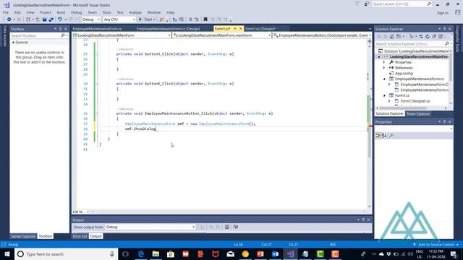Open the Debug configuration dropdown

pos(91,19)
